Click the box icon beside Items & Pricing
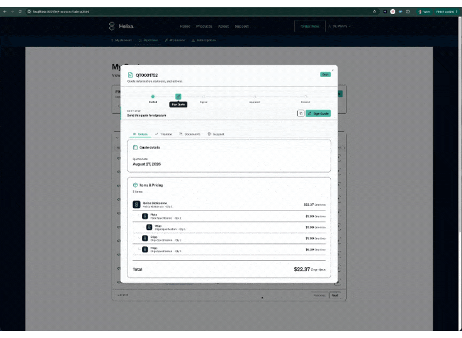The width and height of the screenshot is (462, 338). coord(135,185)
